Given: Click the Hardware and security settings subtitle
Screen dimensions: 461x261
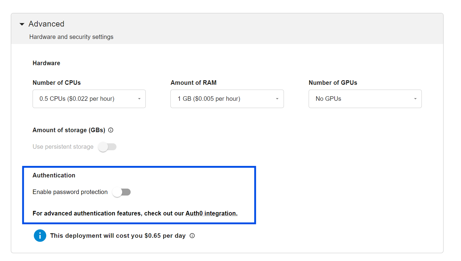Looking at the screenshot, I should point(71,37).
